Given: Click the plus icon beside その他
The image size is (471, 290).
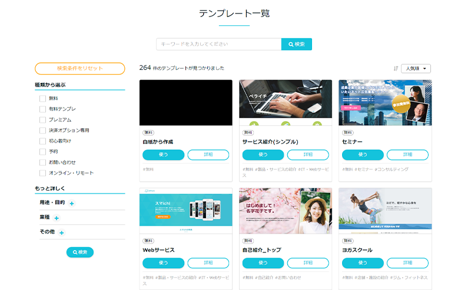Looking at the screenshot, I should pos(61,232).
